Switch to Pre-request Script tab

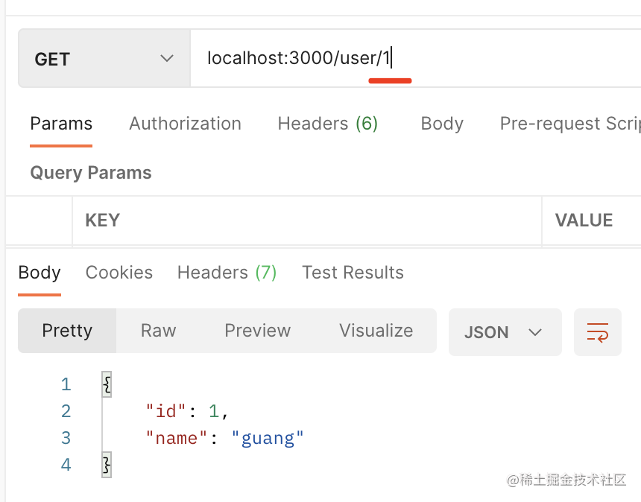point(569,124)
